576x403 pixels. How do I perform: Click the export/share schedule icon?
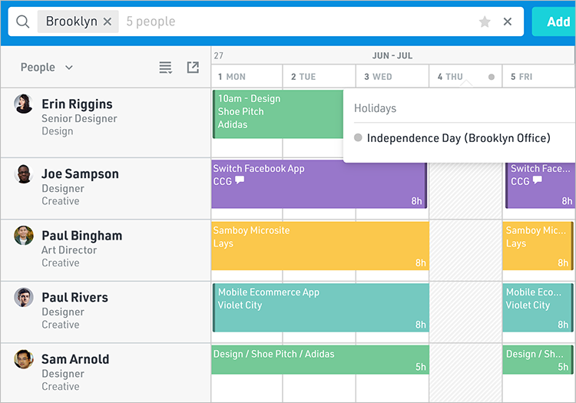pos(193,68)
